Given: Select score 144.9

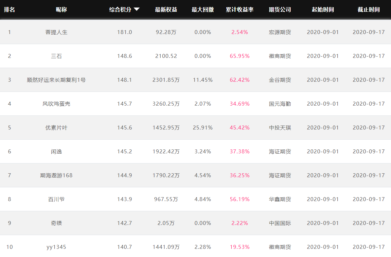Looking at the screenshot, I should pyautogui.click(x=124, y=175).
